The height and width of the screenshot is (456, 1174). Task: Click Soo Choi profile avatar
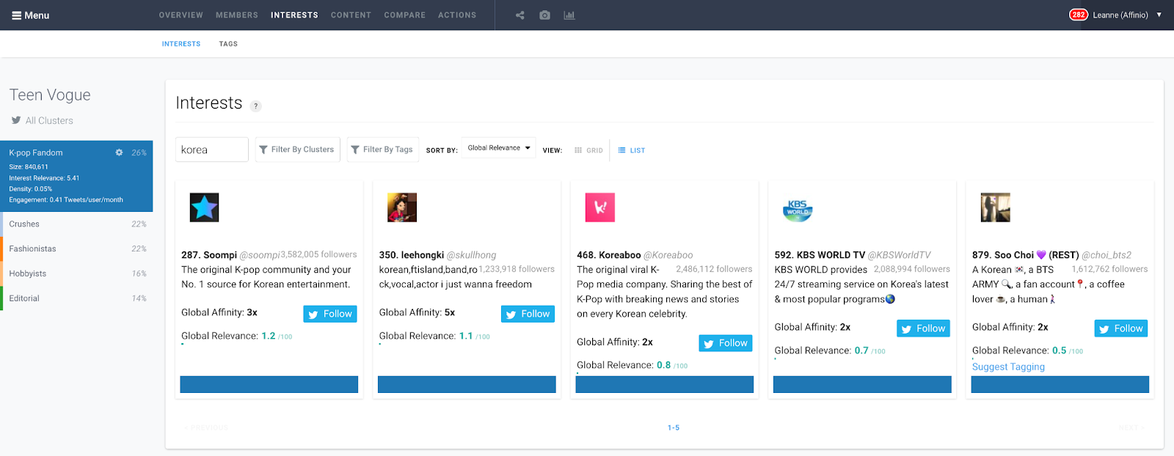click(996, 207)
